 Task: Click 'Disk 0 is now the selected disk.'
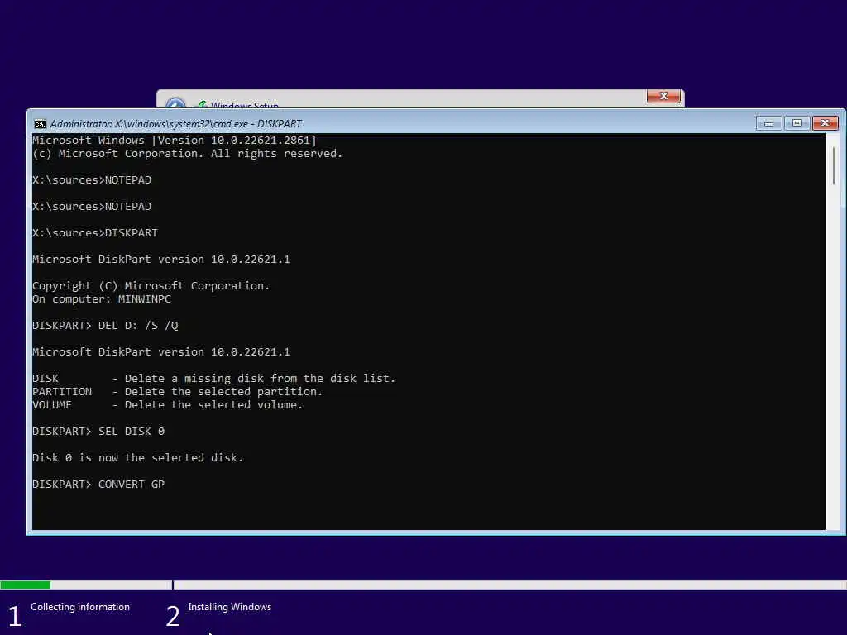click(138, 458)
